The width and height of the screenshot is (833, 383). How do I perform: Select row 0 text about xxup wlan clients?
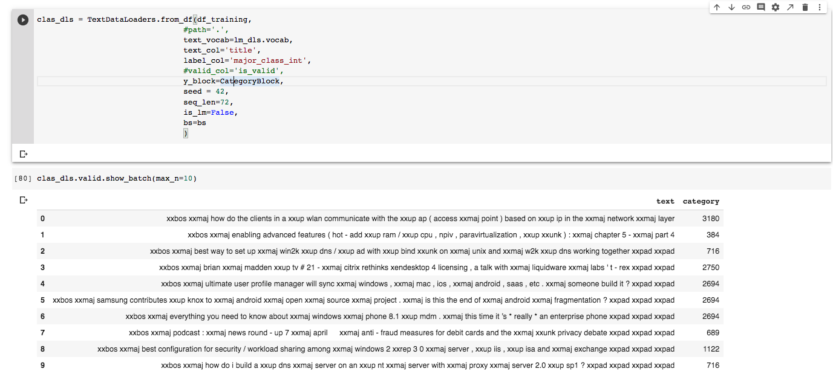tap(420, 219)
